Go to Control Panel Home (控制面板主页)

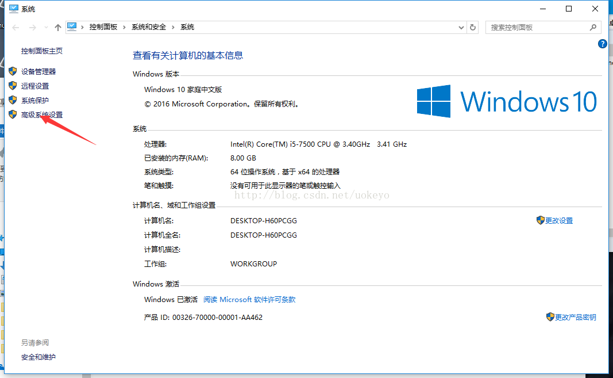41,51
